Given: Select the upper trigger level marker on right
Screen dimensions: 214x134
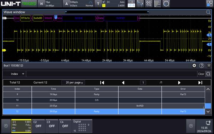Looking at the screenshot, I should [209, 35].
